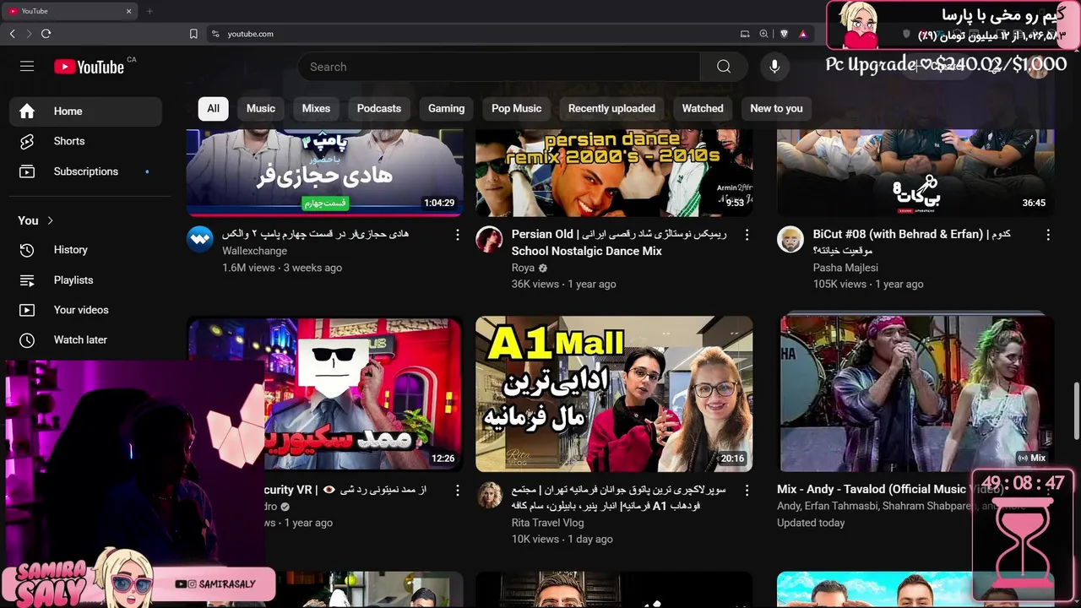Select the Pop Music filter chip
Image resolution: width=1081 pixels, height=608 pixels.
tap(516, 108)
